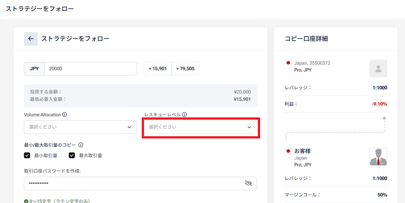Click the JPY amount input field
Image resolution: width=405 pixels, height=203 pixels.
(x=90, y=69)
